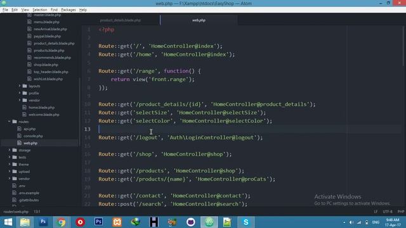Switch to the Atom icon in taskbar
This screenshot has height=228, width=406.
pyautogui.click(x=209, y=222)
